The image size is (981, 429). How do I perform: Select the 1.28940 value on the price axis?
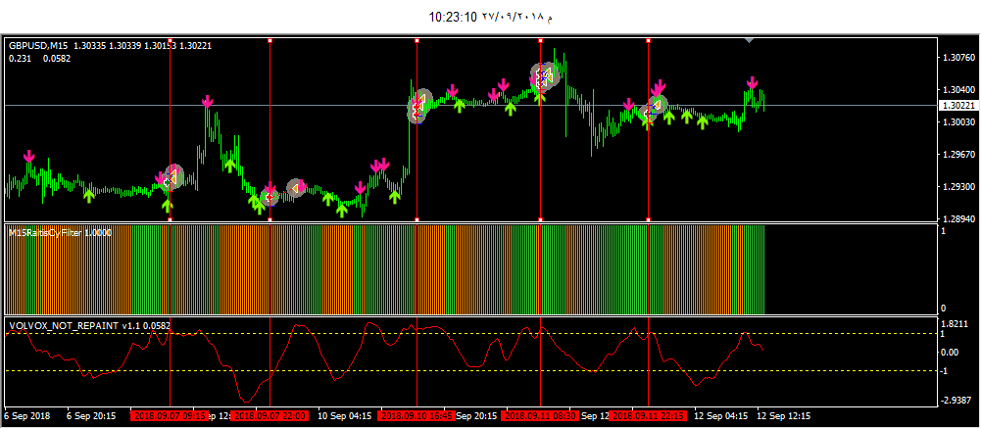(956, 219)
